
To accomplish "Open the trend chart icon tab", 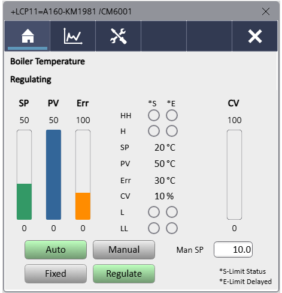I will (x=73, y=36).
